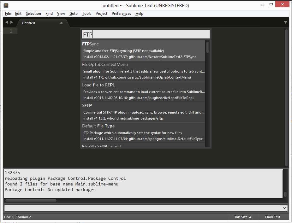Select the untitled tab

pos(43,23)
